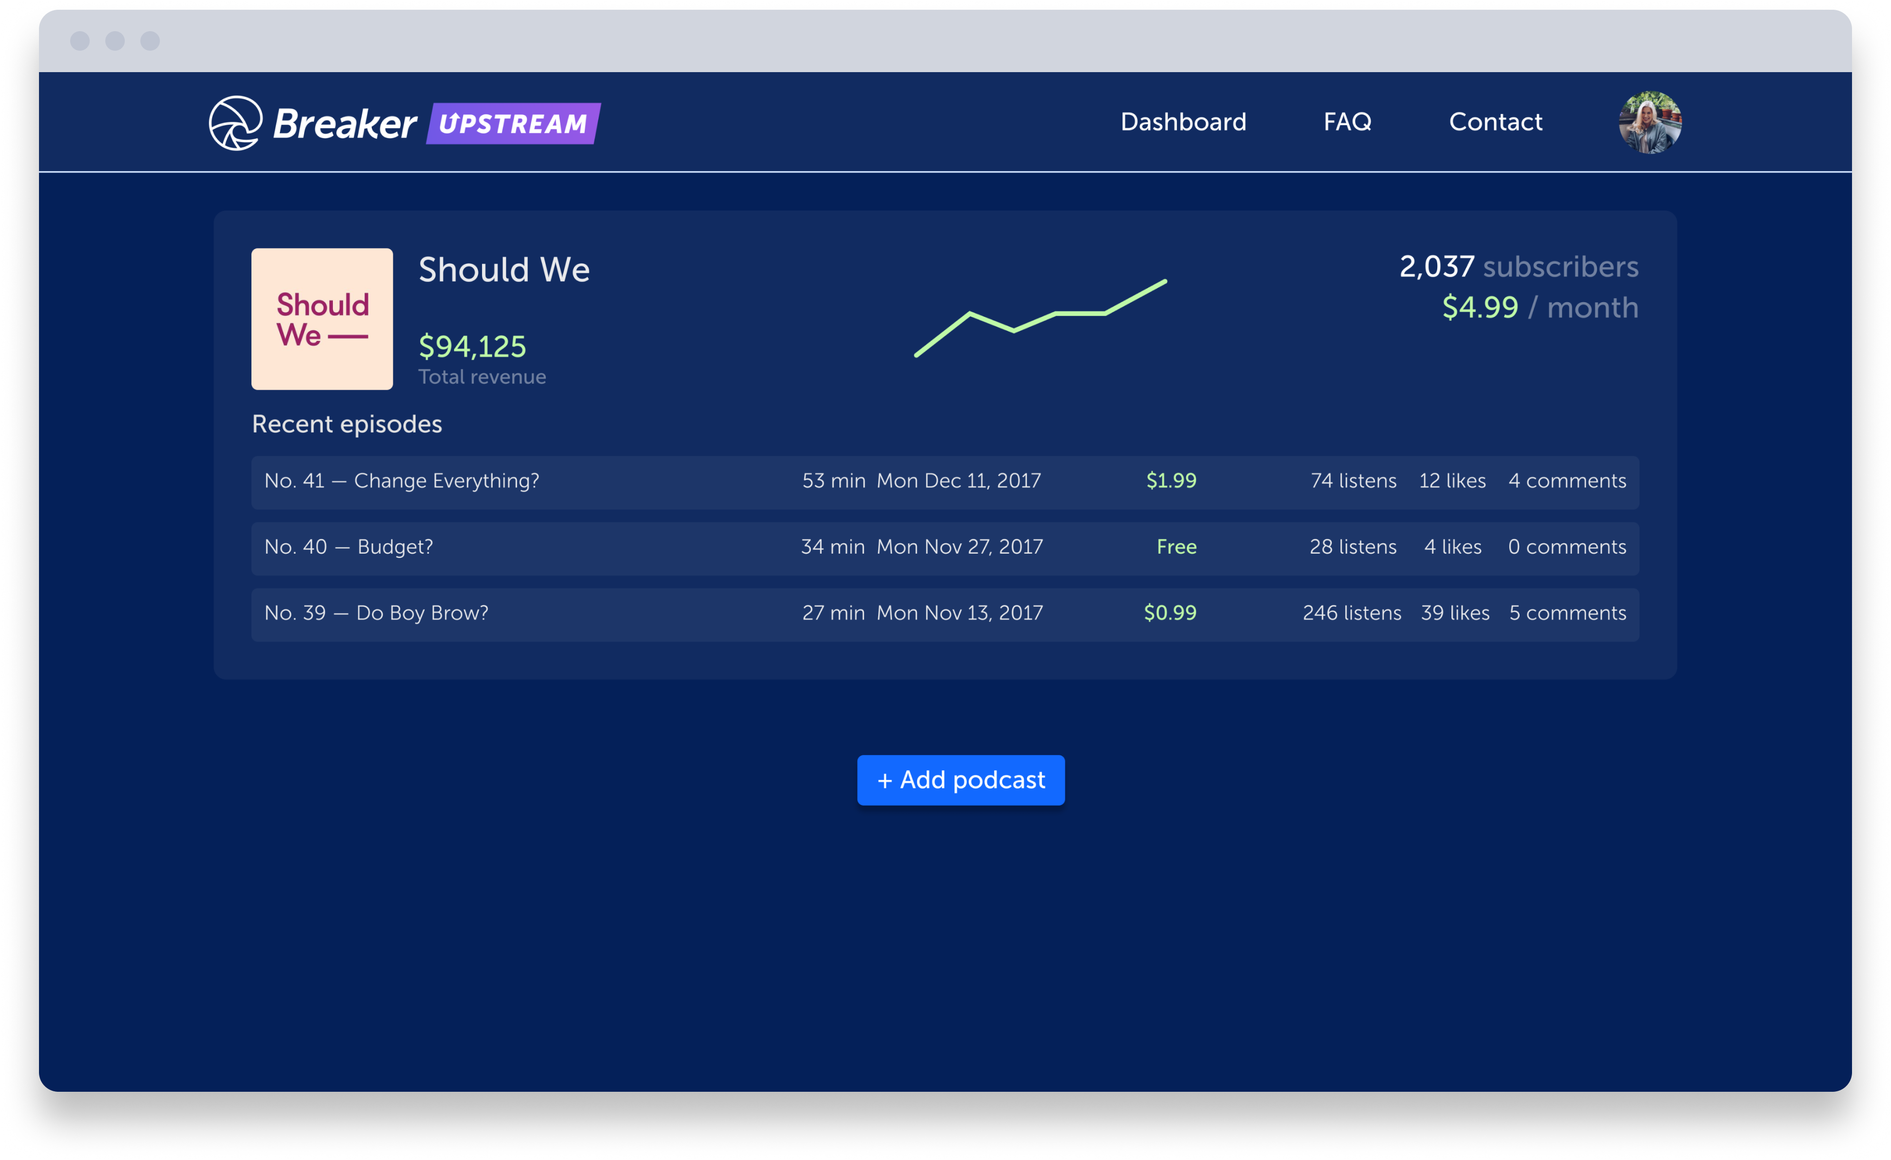Image resolution: width=1891 pixels, height=1160 pixels.
Task: Open the Should We podcast title
Action: point(503,270)
